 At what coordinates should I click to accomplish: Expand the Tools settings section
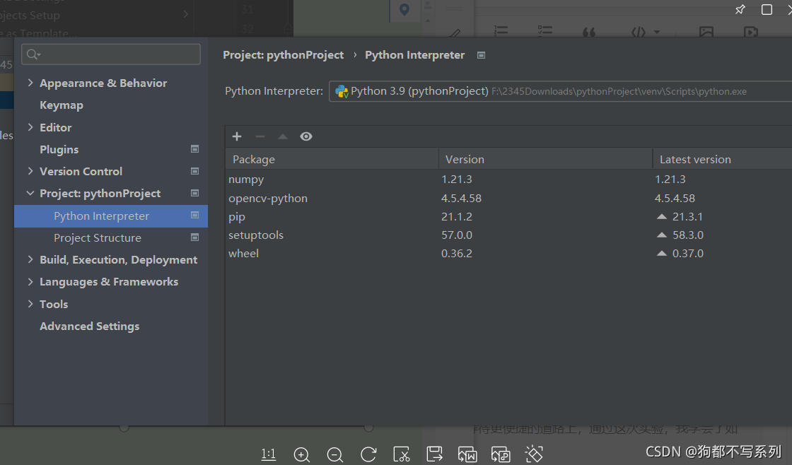[30, 304]
